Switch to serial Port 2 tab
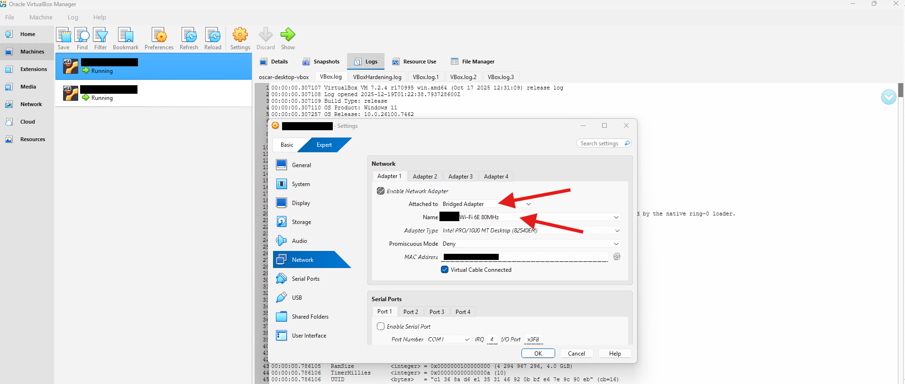 [411, 312]
